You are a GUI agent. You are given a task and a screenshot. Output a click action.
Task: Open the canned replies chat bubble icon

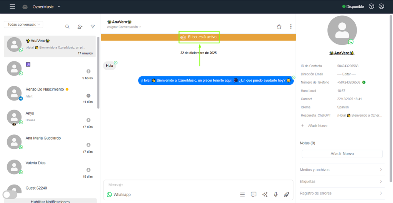[x=254, y=195]
